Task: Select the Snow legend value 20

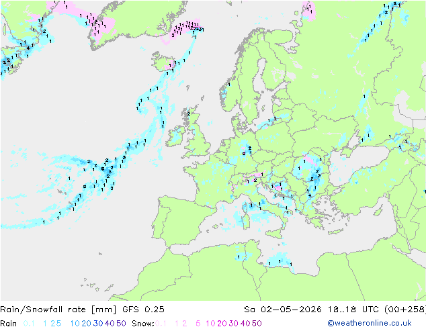Action: coord(222,324)
